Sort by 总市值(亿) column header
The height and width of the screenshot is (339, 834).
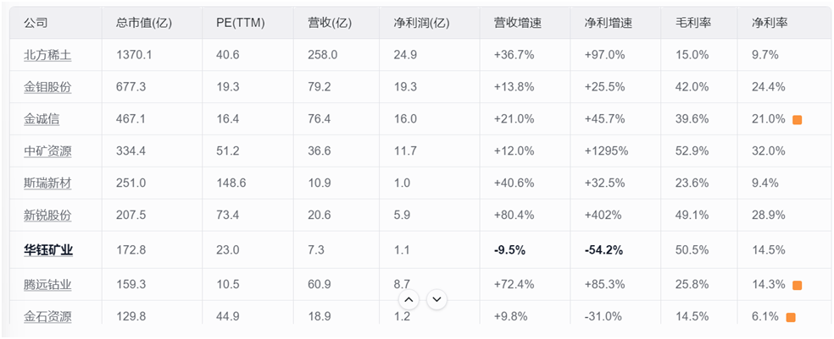point(144,23)
